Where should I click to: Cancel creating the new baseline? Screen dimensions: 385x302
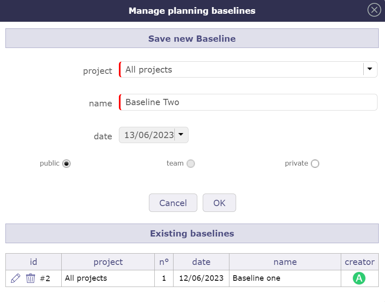[x=173, y=203]
